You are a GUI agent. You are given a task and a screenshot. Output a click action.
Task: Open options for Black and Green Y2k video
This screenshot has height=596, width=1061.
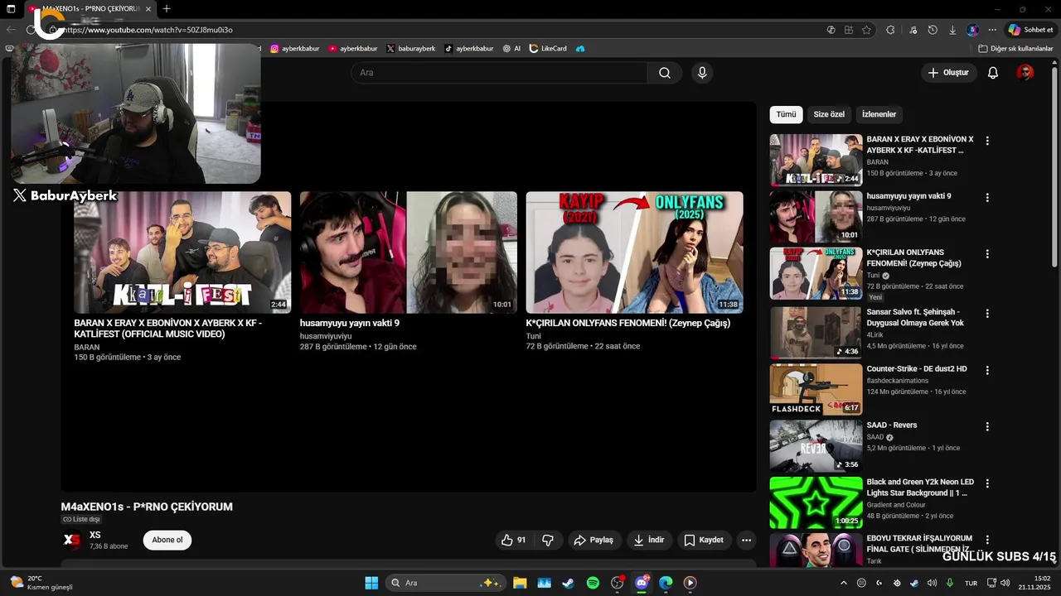click(987, 483)
